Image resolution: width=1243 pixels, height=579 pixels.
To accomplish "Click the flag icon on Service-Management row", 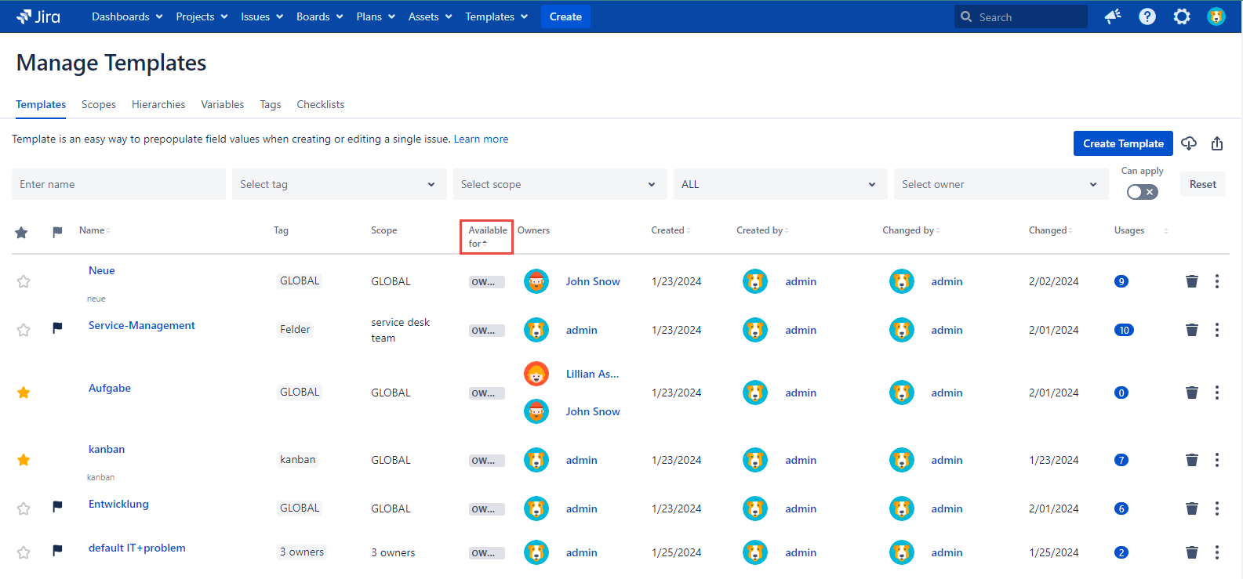I will tap(57, 328).
